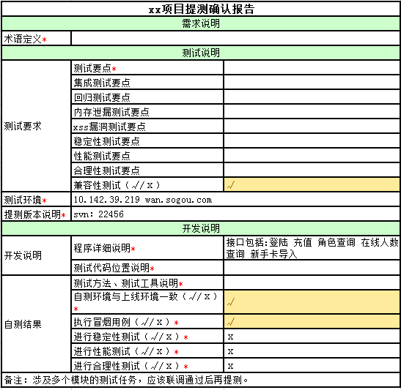The width and height of the screenshot is (401, 390).
Task: Click the 需求说明 section header
Action: (x=201, y=23)
